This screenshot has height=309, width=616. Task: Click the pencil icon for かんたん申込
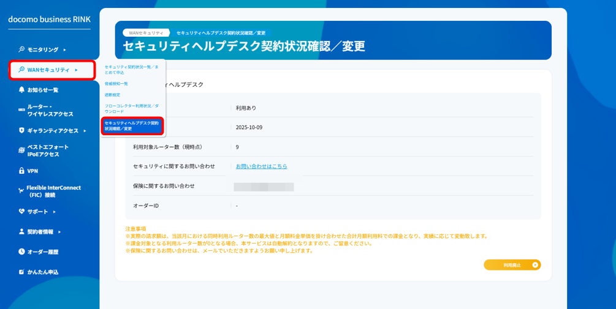tap(22, 272)
